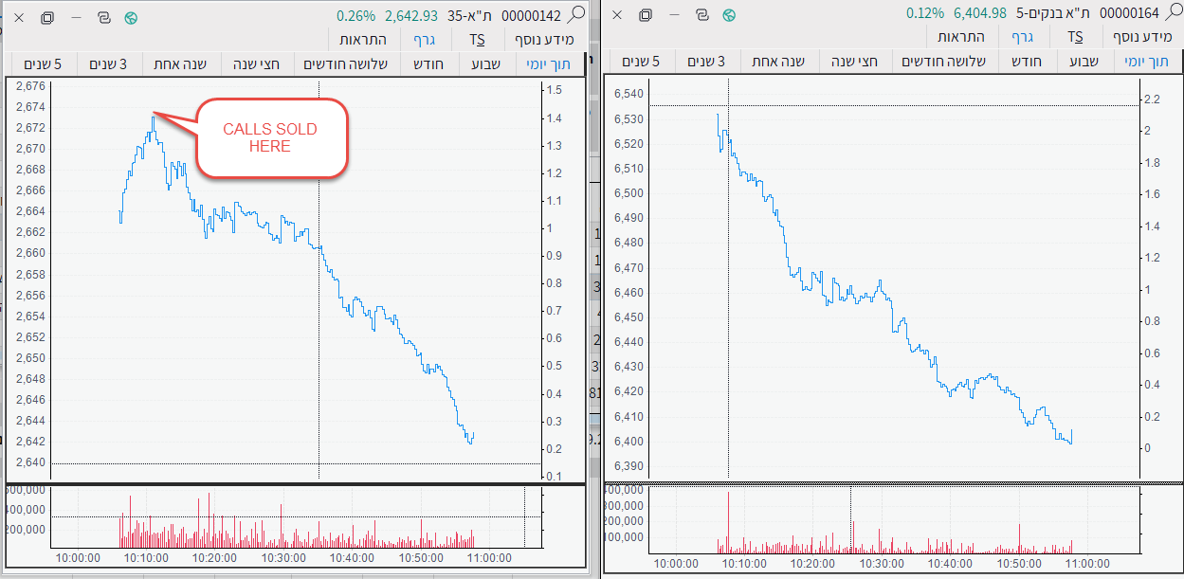The width and height of the screenshot is (1184, 579).
Task: Choose the שלושה חודשים range in the ת"א בנקים-5 window
Action: click(945, 61)
